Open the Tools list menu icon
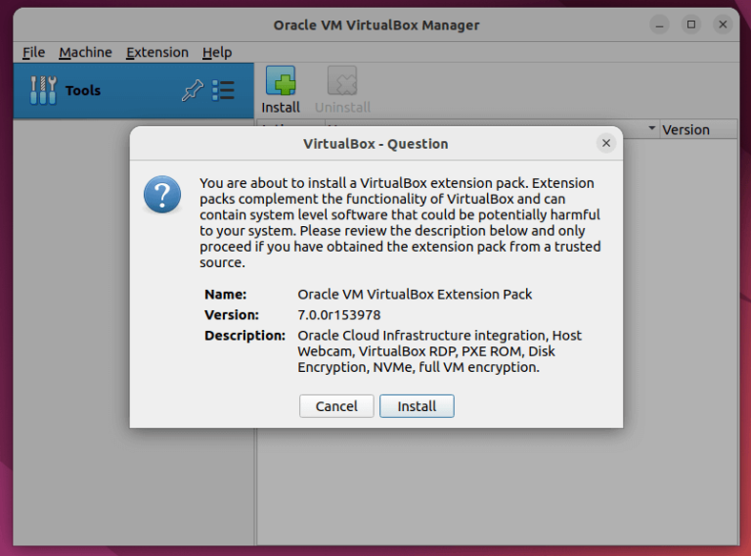The height and width of the screenshot is (556, 751). tap(223, 91)
